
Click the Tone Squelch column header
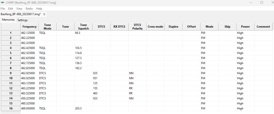83,26
